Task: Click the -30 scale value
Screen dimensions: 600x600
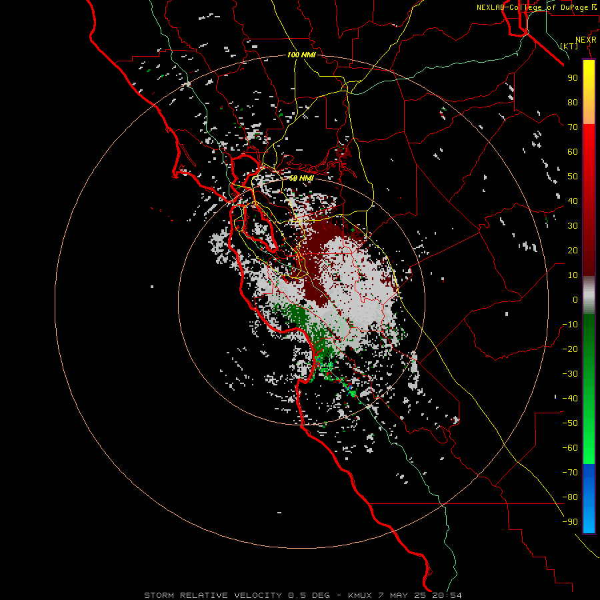Action: pyautogui.click(x=570, y=374)
